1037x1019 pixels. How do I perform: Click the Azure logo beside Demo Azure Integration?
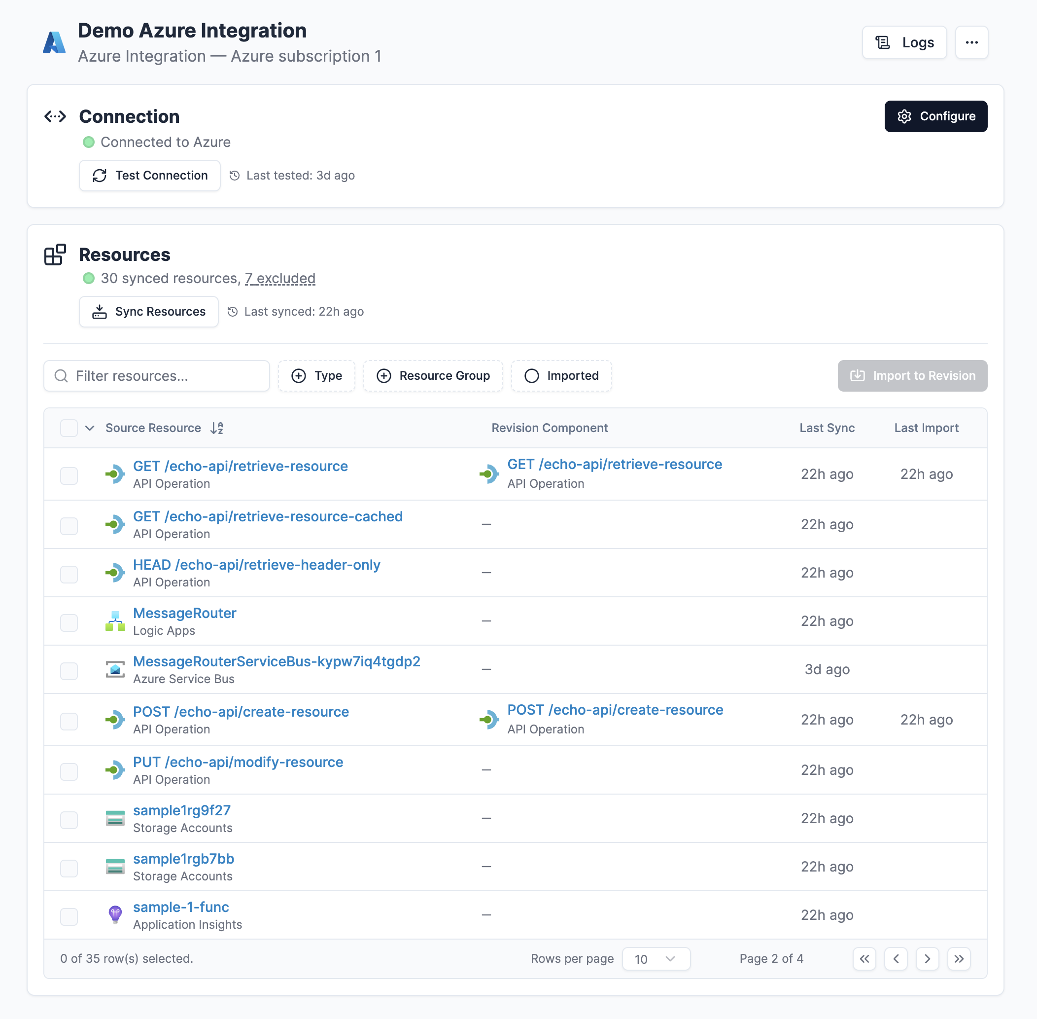coord(54,42)
